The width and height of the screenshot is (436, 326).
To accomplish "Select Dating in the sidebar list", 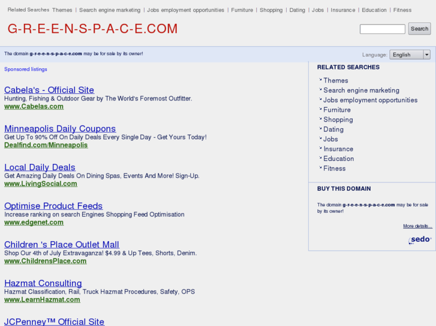I will point(333,129).
